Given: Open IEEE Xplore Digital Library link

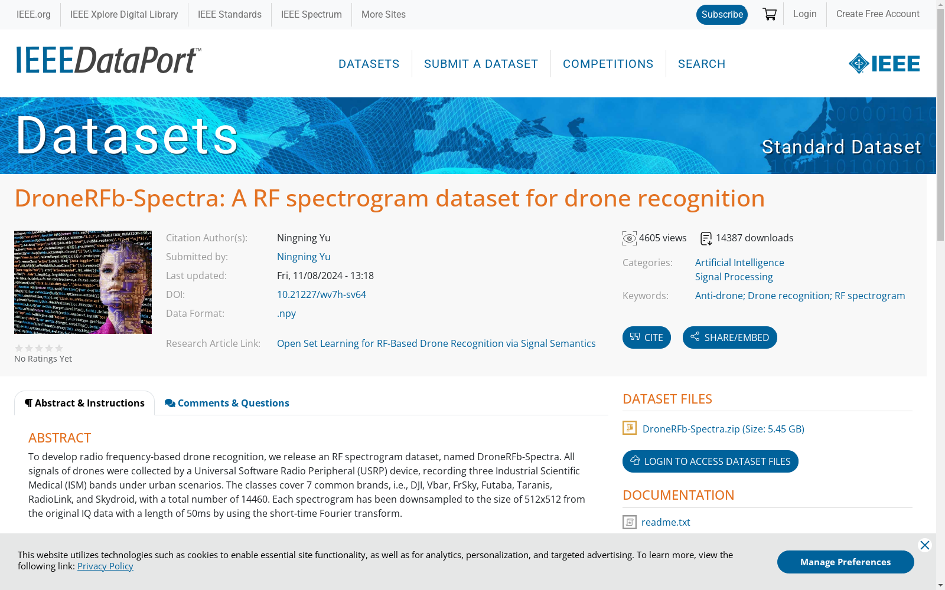Looking at the screenshot, I should click(x=124, y=14).
